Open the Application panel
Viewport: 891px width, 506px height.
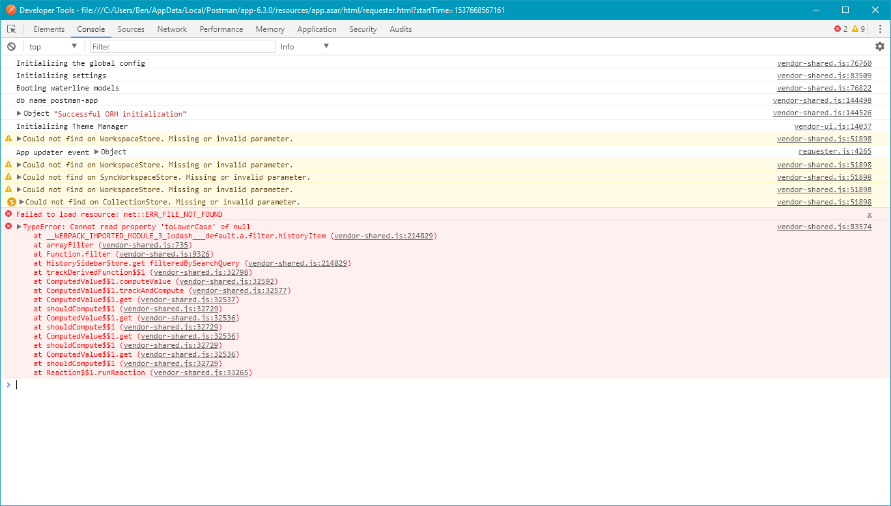(317, 29)
